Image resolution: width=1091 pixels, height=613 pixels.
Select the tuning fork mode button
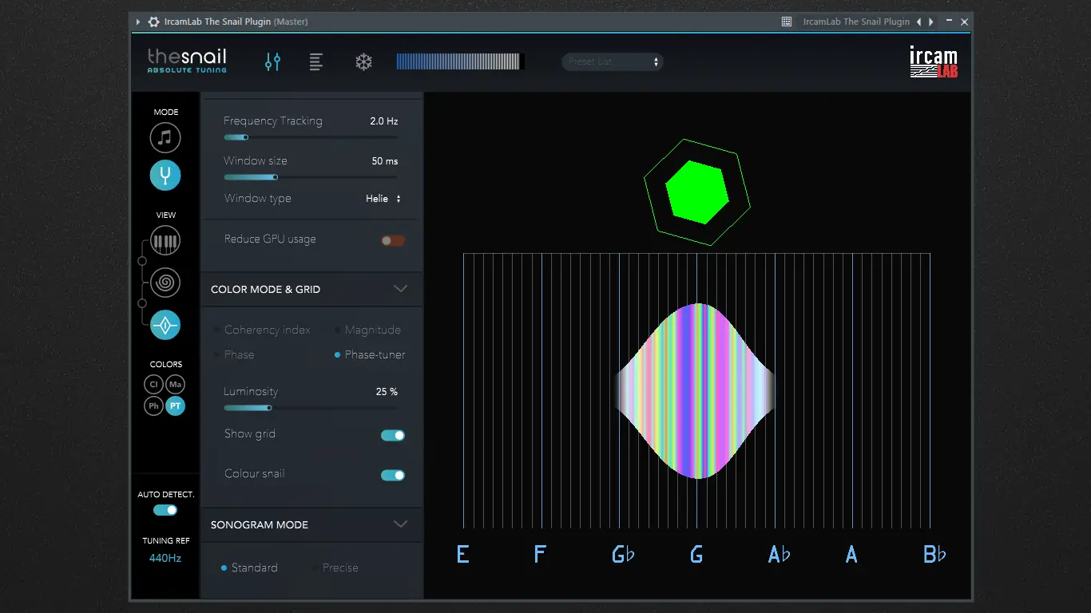tap(165, 175)
